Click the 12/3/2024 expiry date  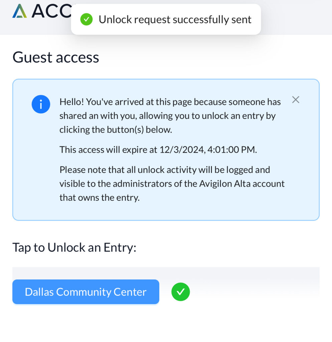182,150
